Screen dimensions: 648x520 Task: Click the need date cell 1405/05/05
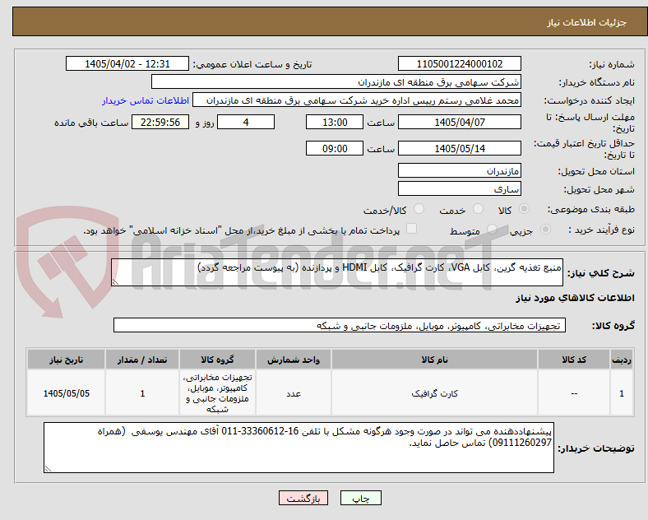[x=66, y=393]
